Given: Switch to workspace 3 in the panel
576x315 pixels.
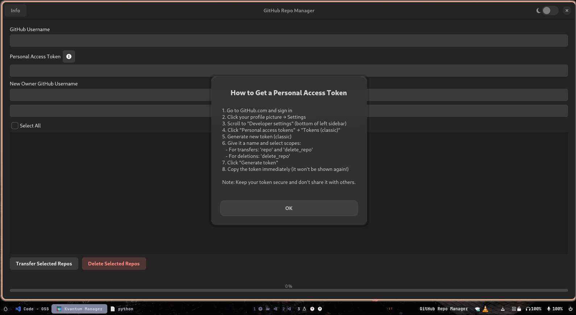Looking at the screenshot, I should tap(299, 309).
